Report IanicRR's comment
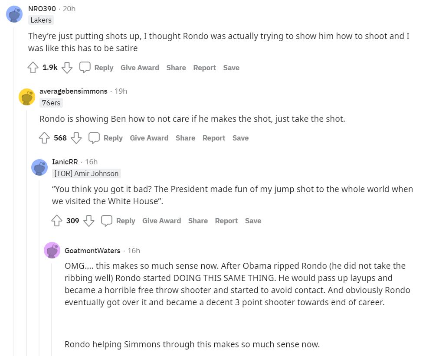439x356 pixels. click(x=226, y=221)
